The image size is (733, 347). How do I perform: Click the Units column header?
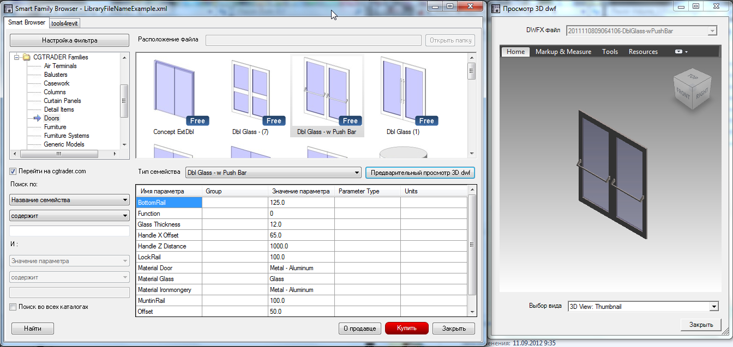(x=434, y=191)
